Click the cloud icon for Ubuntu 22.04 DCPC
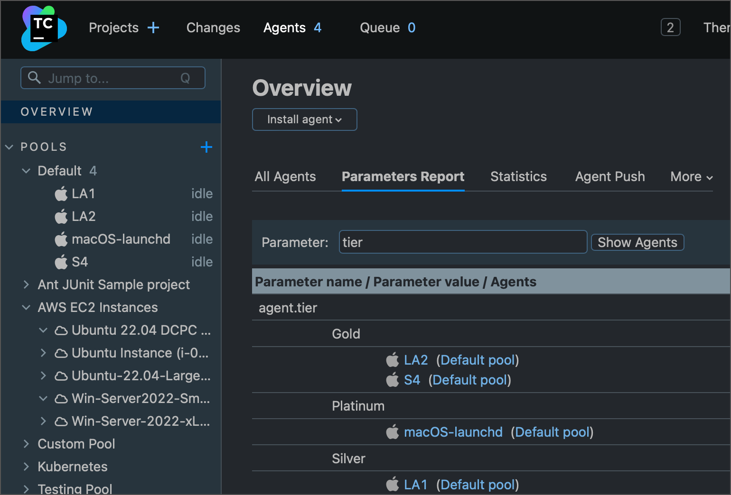 pyautogui.click(x=61, y=330)
